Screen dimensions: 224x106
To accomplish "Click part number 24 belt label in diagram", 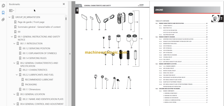I will click(105, 30).
